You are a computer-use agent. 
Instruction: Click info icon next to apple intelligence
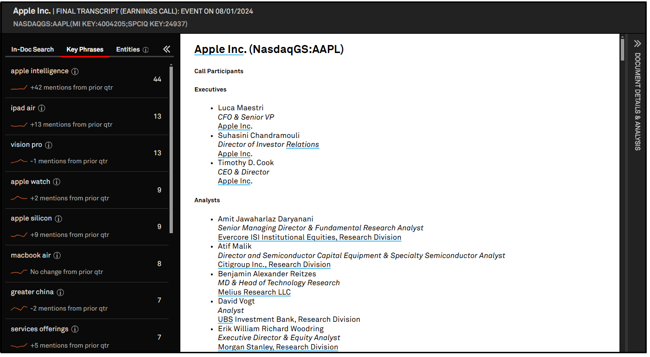tap(75, 71)
